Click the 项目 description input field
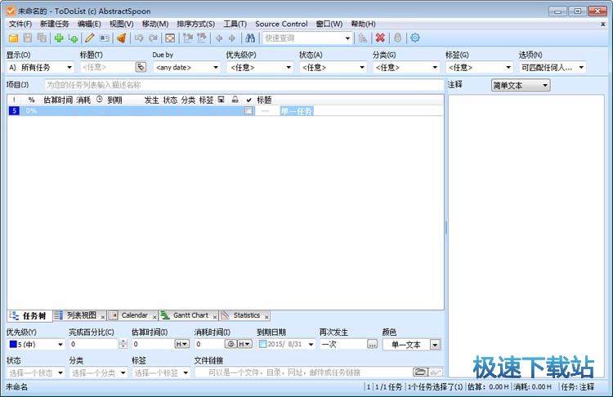The image size is (613, 397). coord(244,85)
